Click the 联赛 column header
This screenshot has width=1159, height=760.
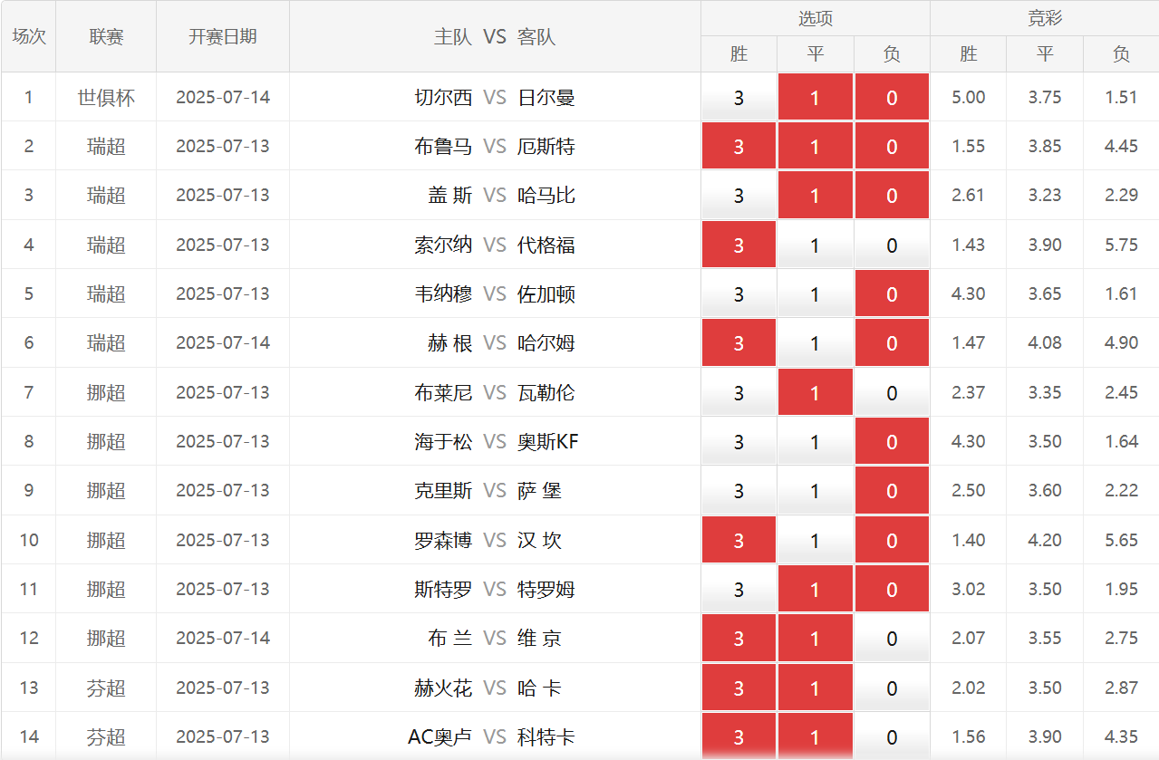click(106, 36)
